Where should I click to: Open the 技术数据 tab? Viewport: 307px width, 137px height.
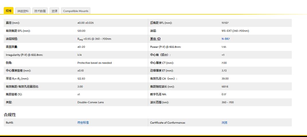click(x=40, y=11)
